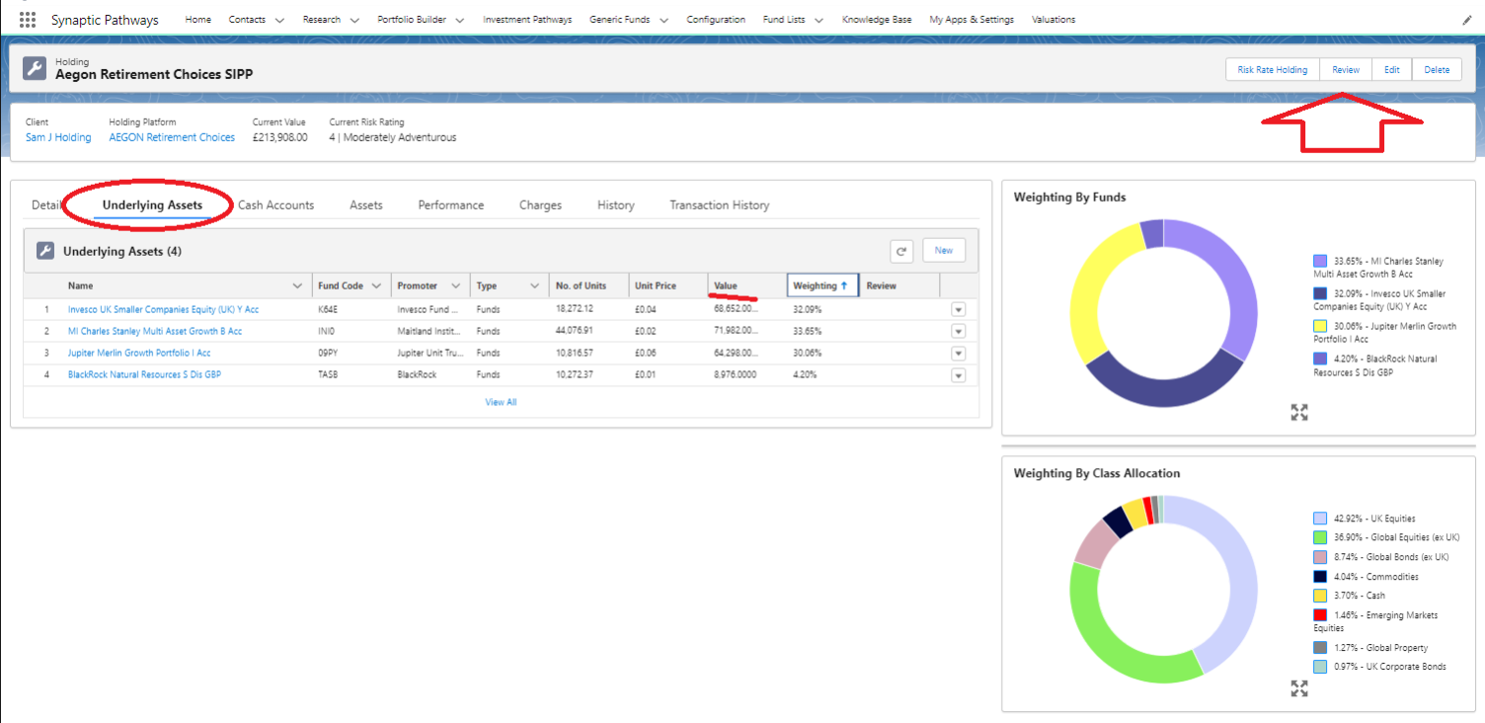1485x723 pixels.
Task: Open row actions for Invesco UK Smaller Companies
Action: (x=958, y=309)
